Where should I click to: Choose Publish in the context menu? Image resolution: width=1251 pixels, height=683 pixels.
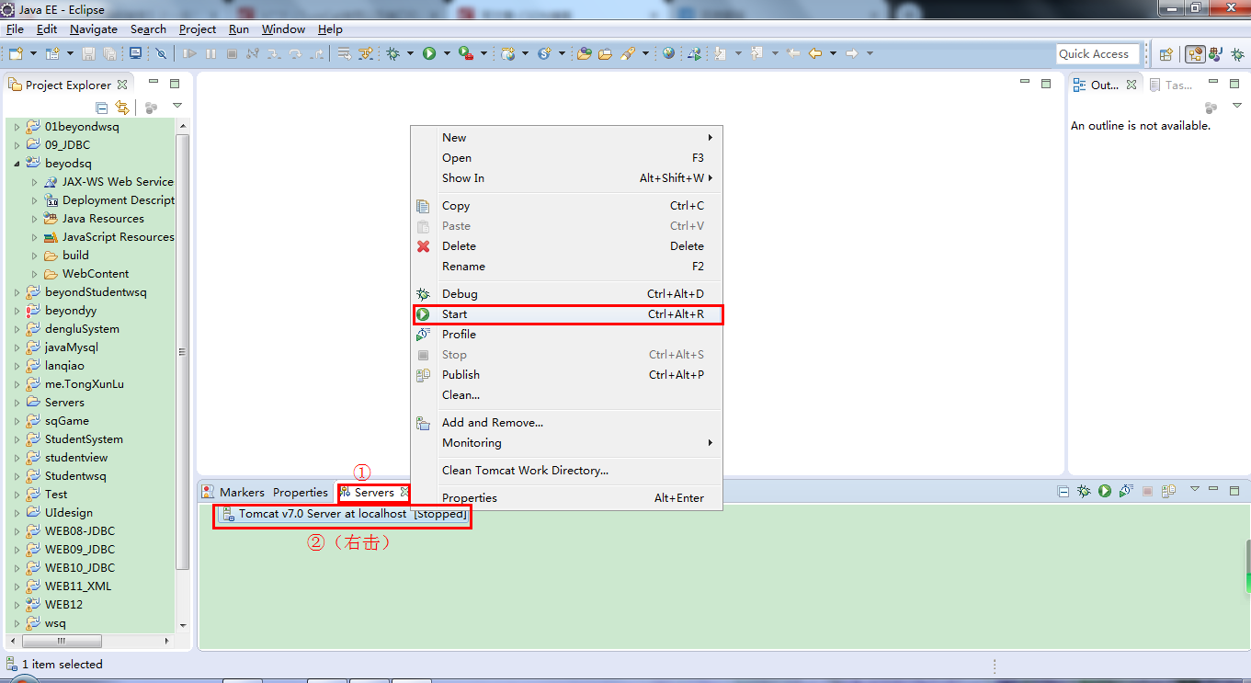click(x=567, y=375)
